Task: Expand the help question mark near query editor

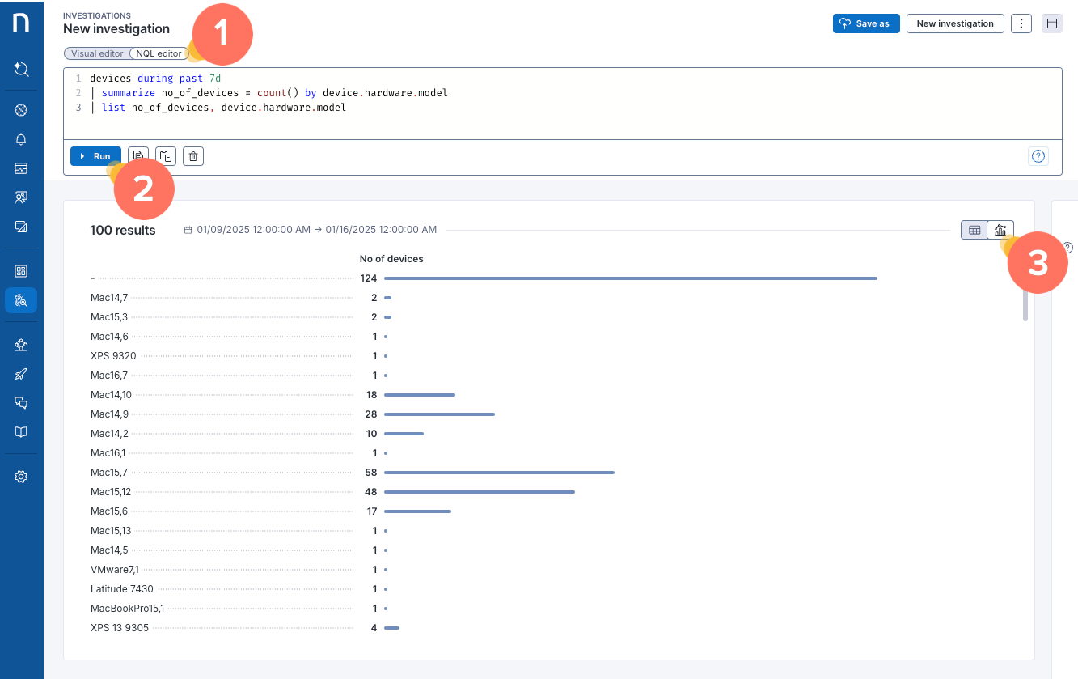Action: point(1038,155)
